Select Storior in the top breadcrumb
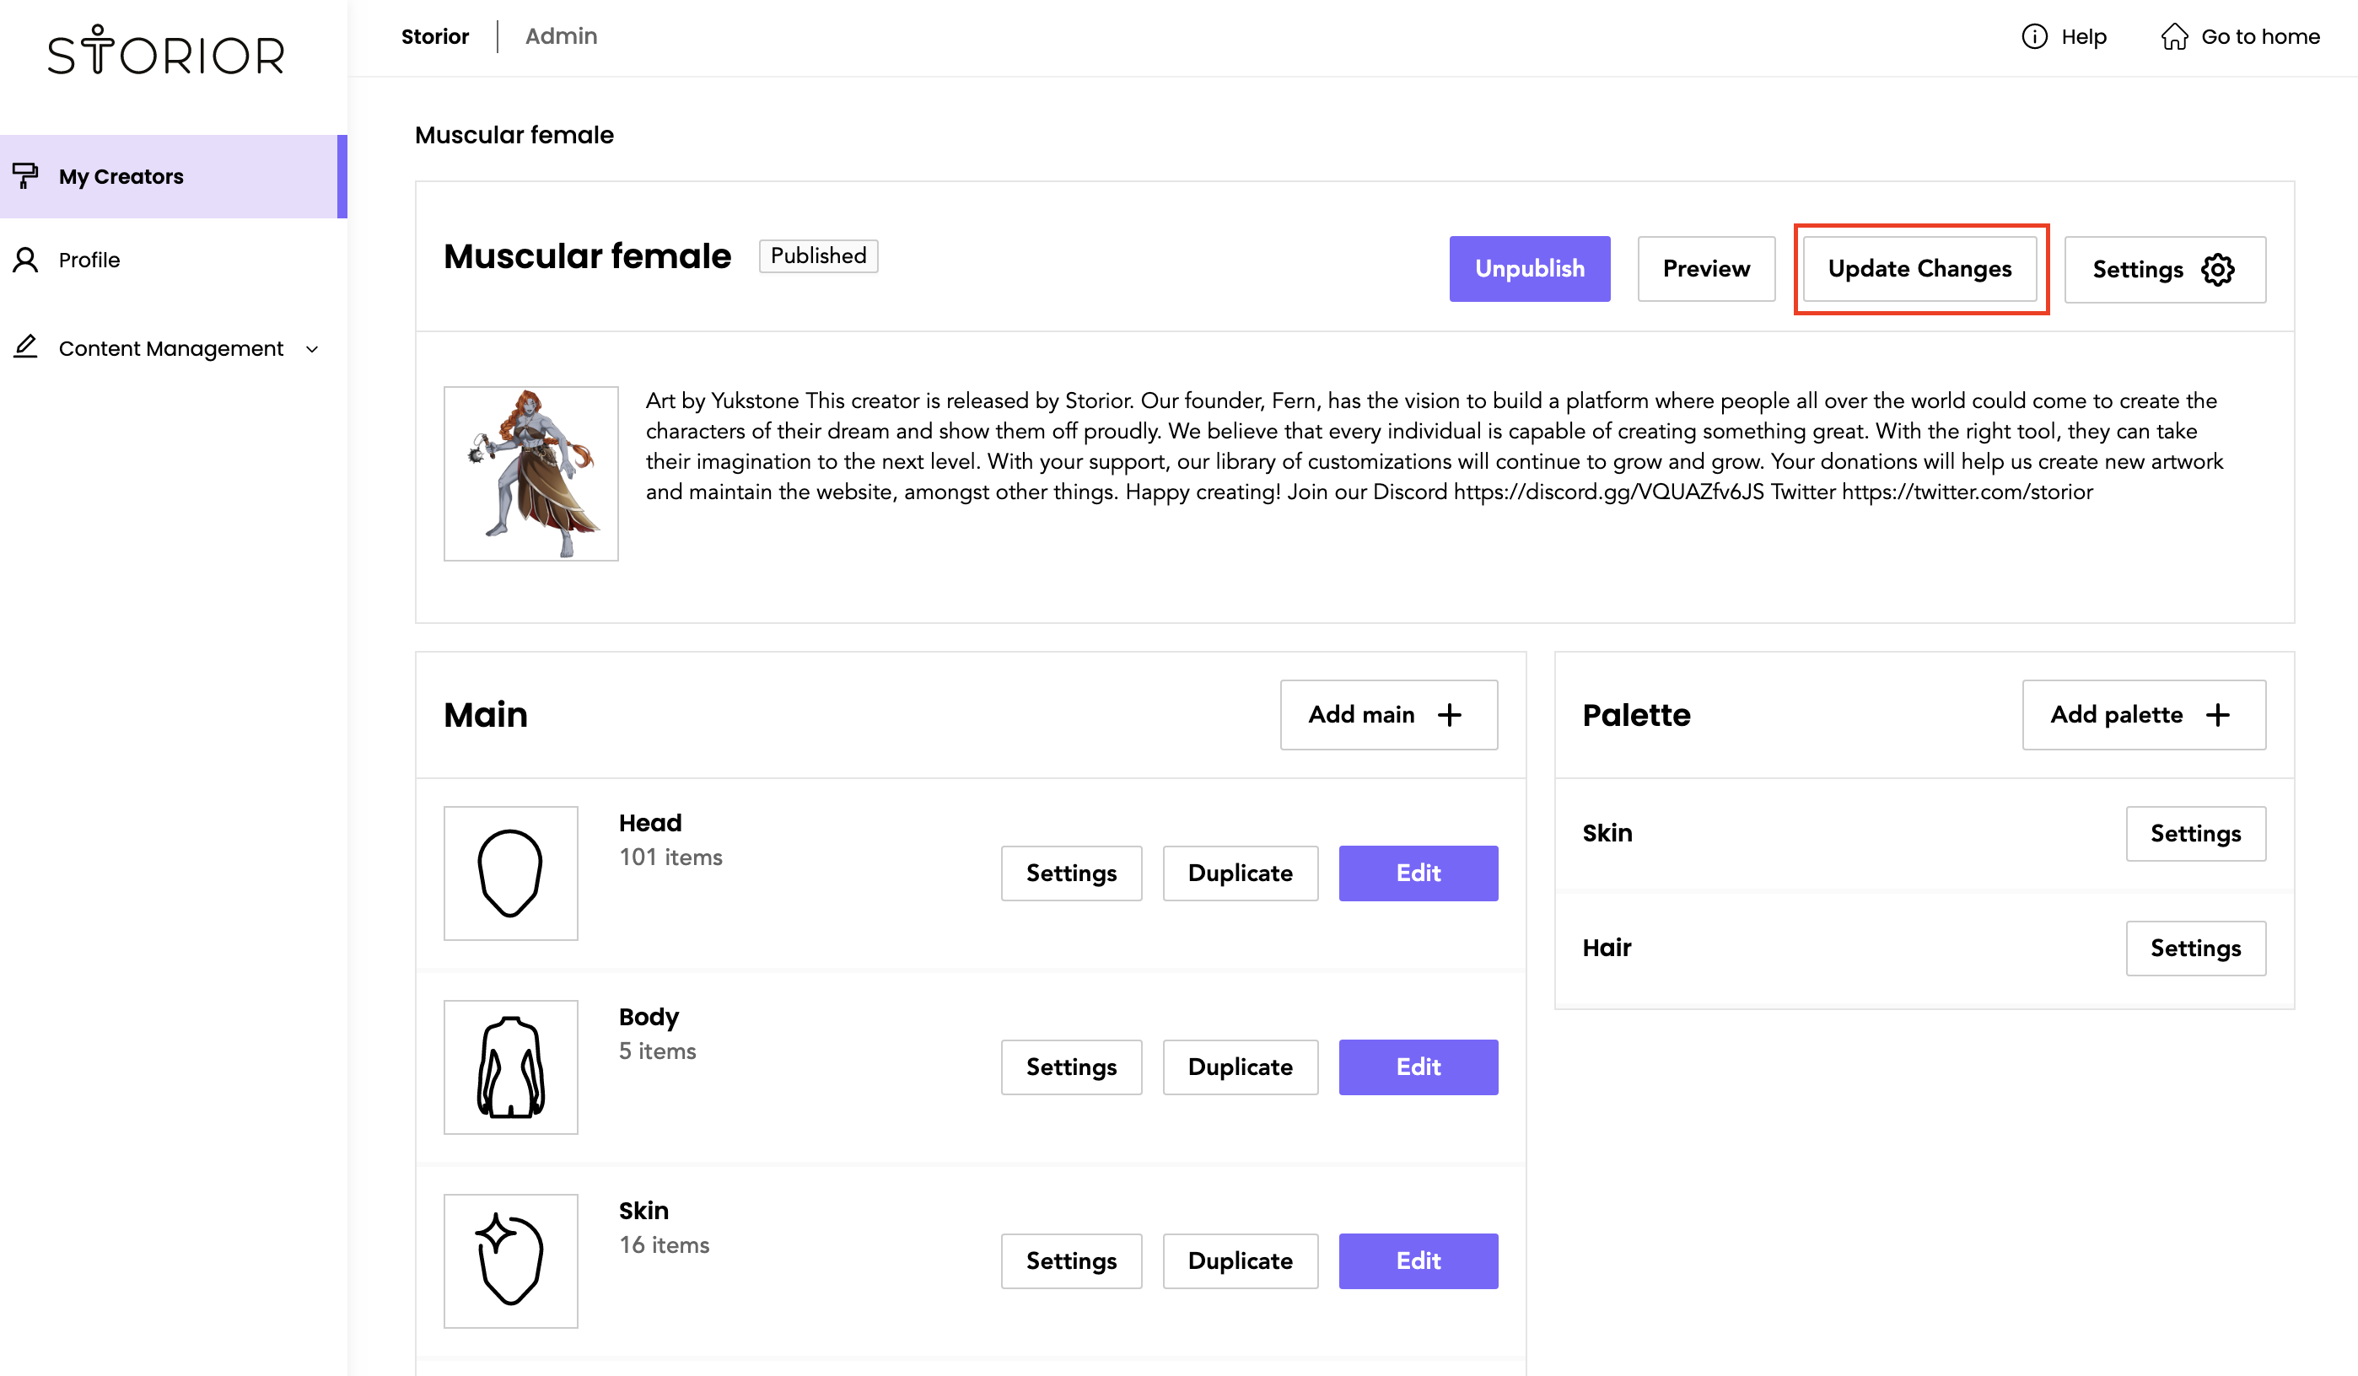This screenshot has width=2358, height=1376. (x=435, y=36)
